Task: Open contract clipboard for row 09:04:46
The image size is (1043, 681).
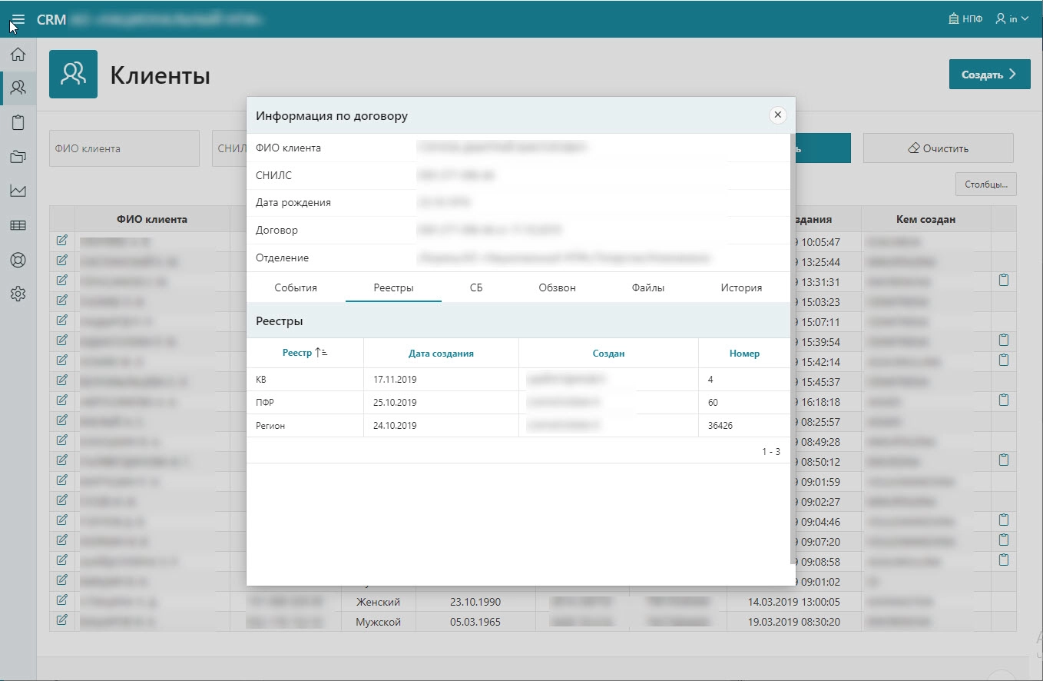Action: (x=1003, y=520)
